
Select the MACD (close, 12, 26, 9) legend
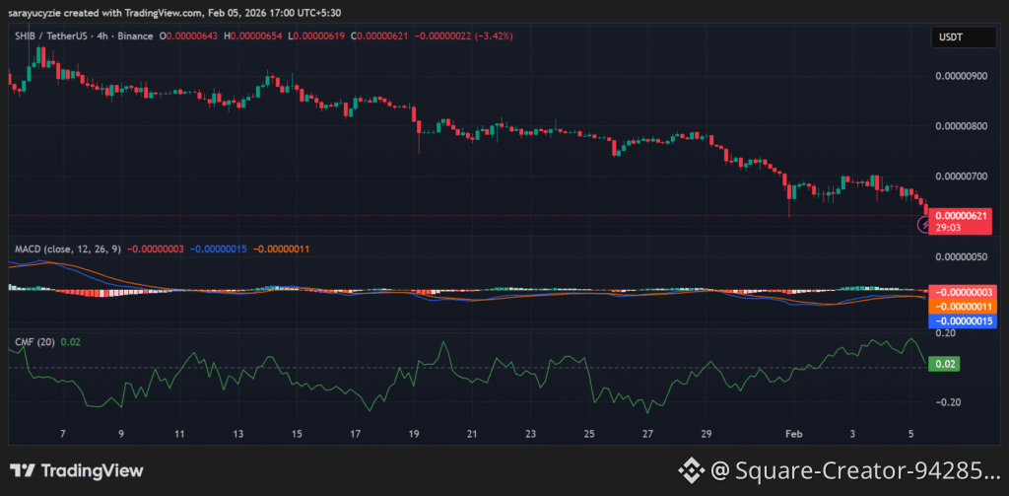(68, 248)
